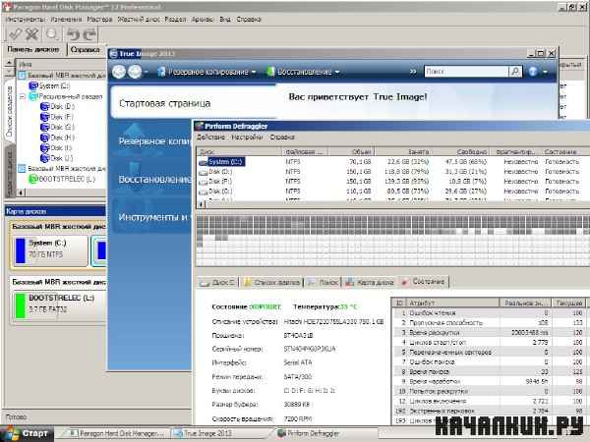Switch to True Image 2013 via taskbar
Viewport: 590px width, 442px height.
(x=221, y=434)
